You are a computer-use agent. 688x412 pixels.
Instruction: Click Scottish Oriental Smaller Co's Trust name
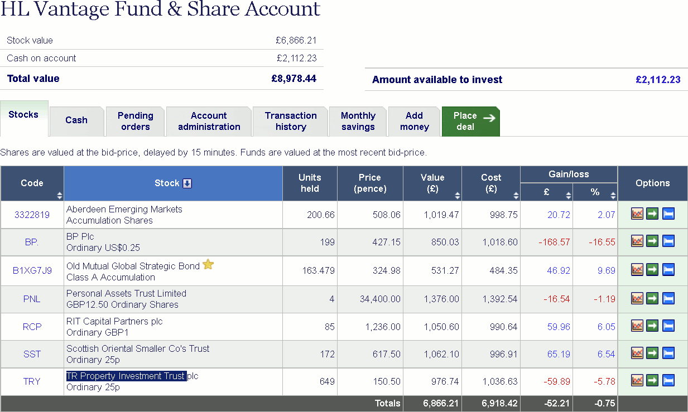tap(138, 348)
